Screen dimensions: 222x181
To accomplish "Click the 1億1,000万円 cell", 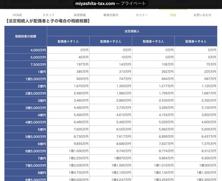I will pyautogui.click(x=68, y=151).
